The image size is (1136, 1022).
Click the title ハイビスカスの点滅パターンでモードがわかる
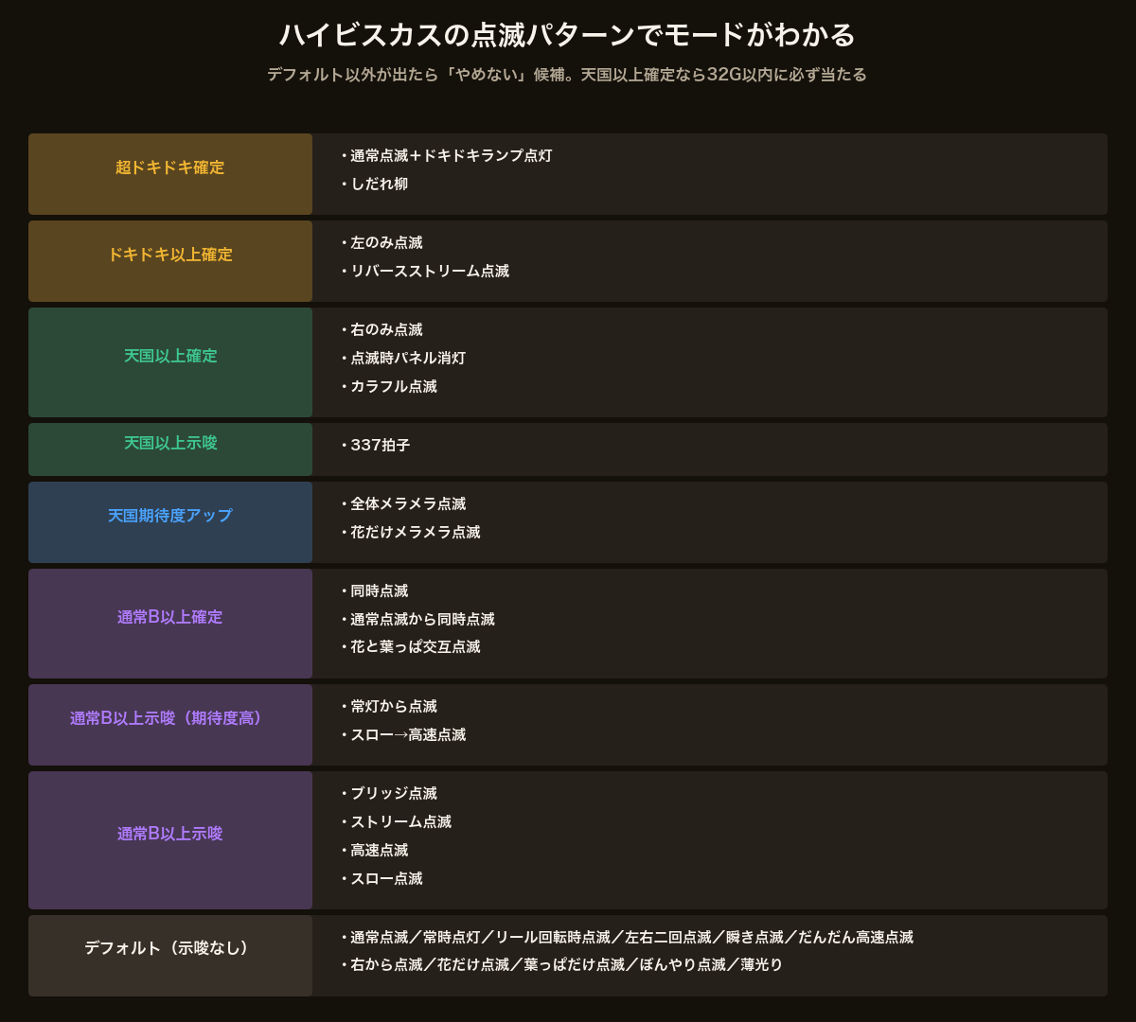click(567, 35)
